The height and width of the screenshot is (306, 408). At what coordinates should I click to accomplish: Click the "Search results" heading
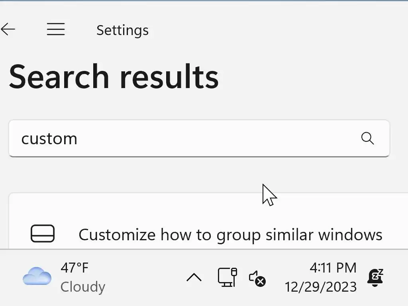114,76
